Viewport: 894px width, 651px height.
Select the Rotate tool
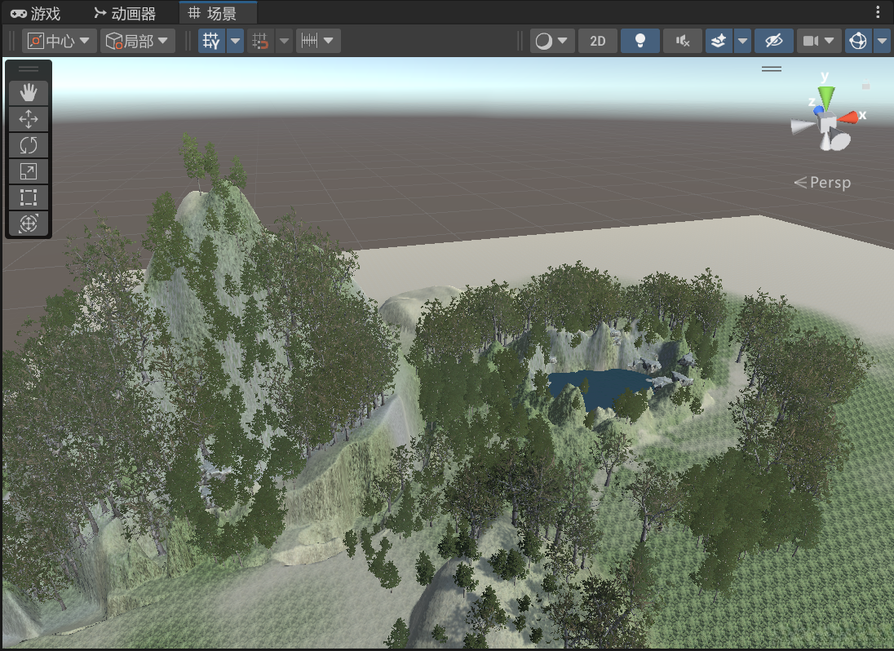pyautogui.click(x=29, y=145)
